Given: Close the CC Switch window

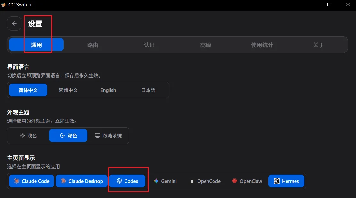Looking at the screenshot, I should 348,4.
